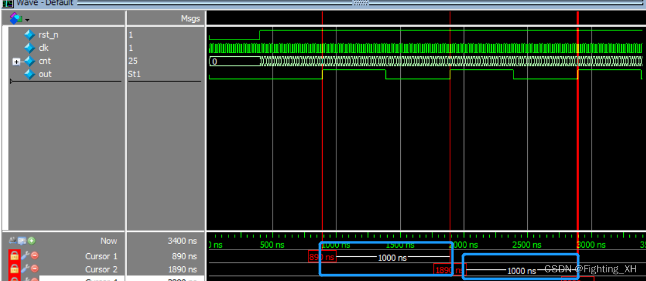Click the grid and timeline configuration icon
This screenshot has width=646, height=281.
[x=22, y=241]
